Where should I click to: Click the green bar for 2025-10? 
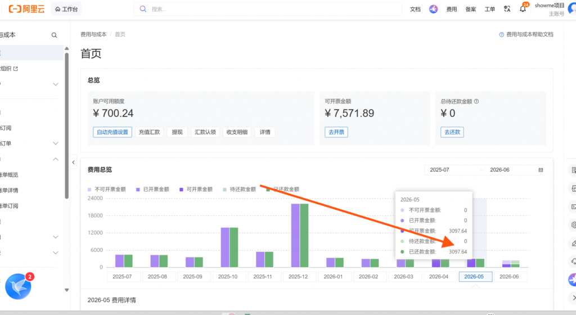click(233, 247)
